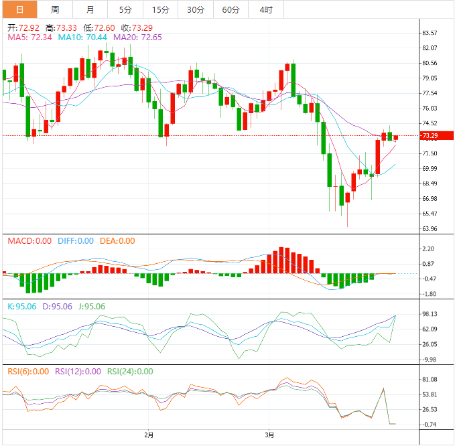The image size is (457, 448).
Task: Select the 30分 timeframe tab
Action: 196,9
